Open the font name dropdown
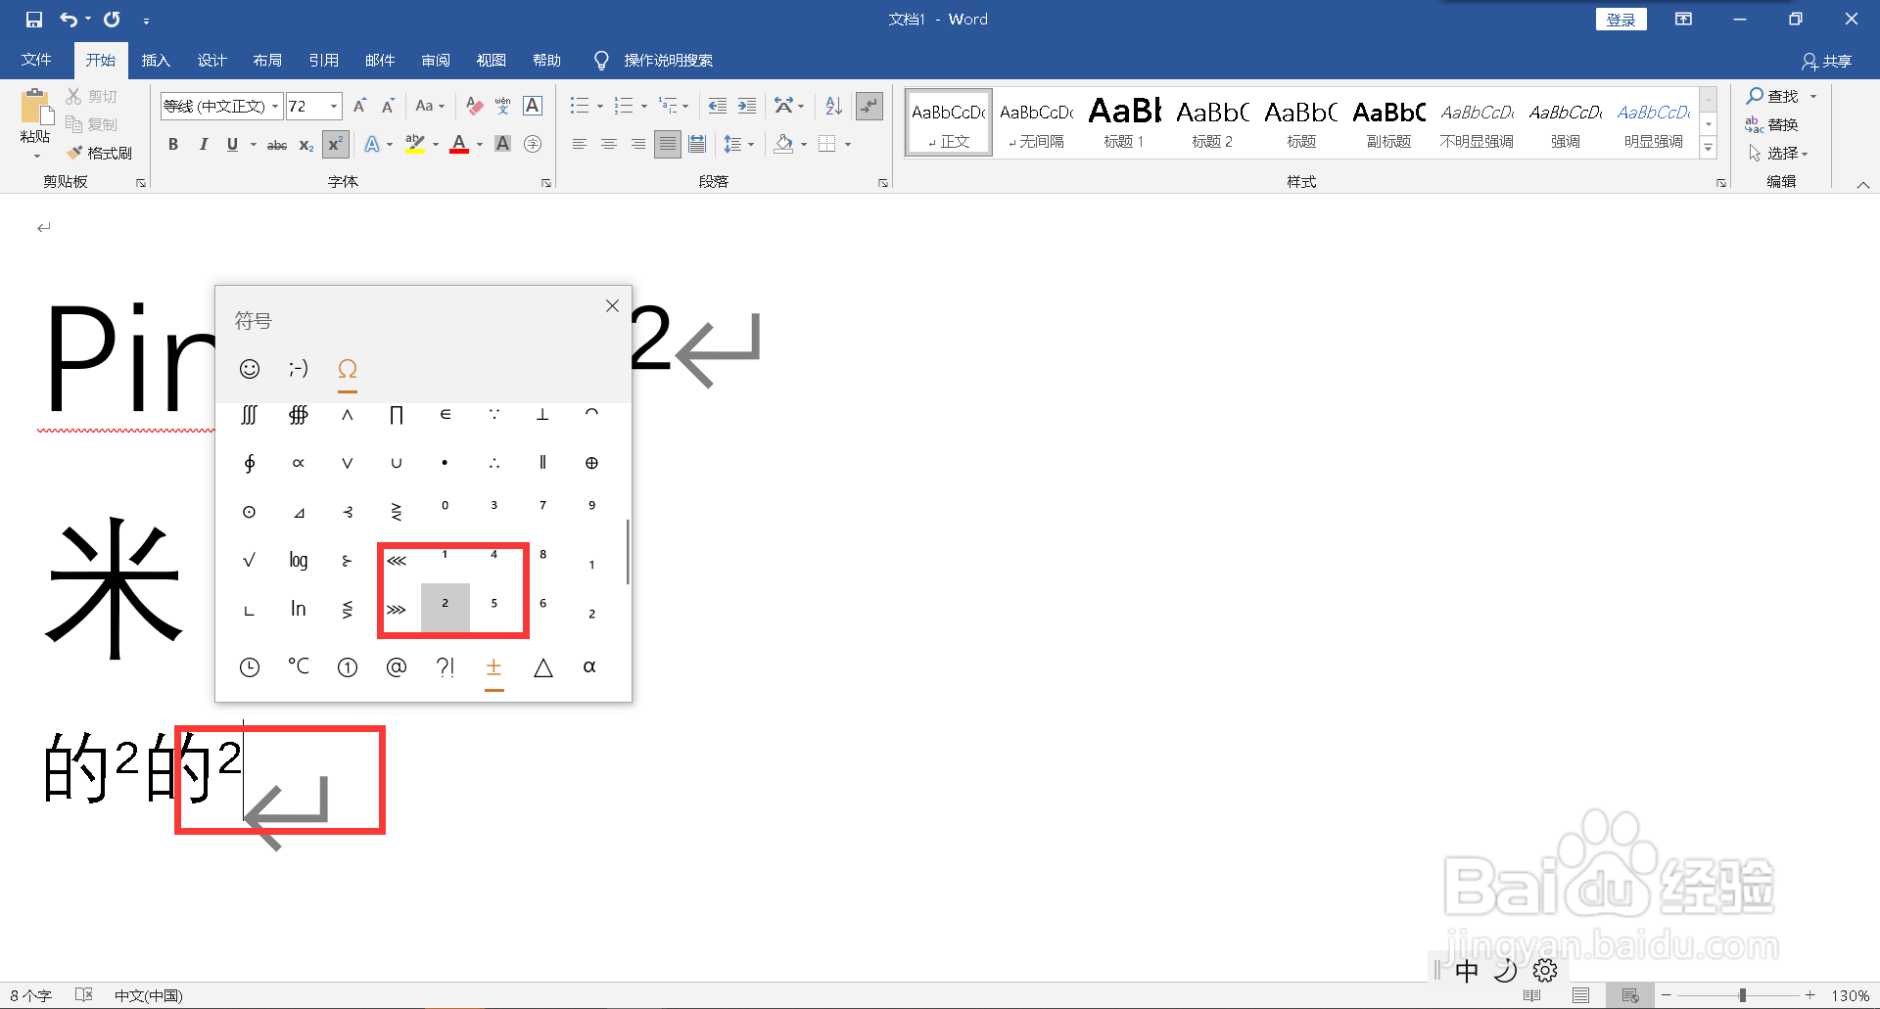The image size is (1880, 1009). [x=275, y=106]
